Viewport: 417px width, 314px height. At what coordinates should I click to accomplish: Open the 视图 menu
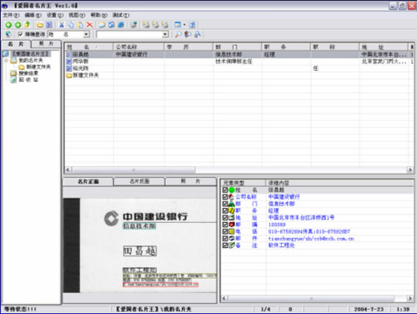click(77, 15)
